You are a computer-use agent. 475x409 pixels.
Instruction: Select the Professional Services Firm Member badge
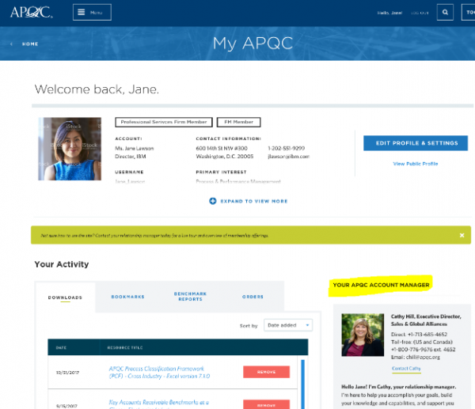pos(164,122)
